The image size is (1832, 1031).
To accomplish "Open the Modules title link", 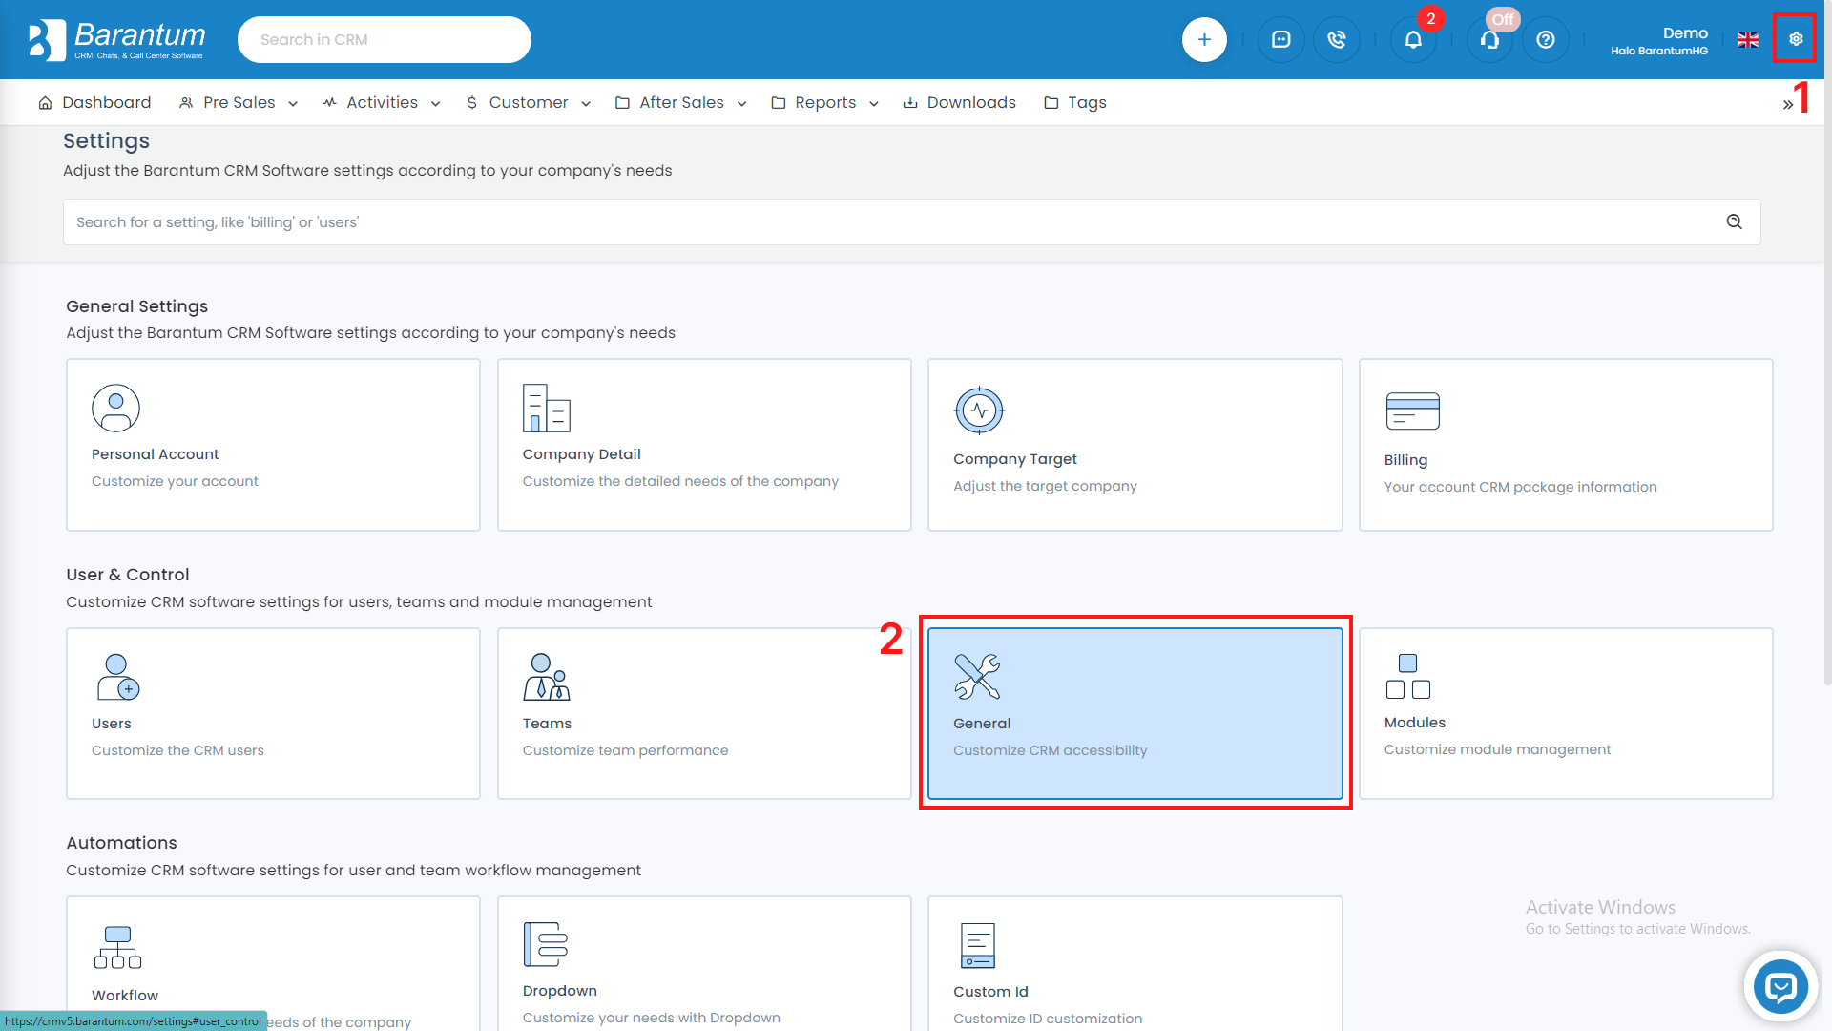I will pos(1414,723).
